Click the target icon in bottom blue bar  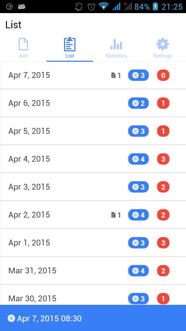(x=11, y=318)
